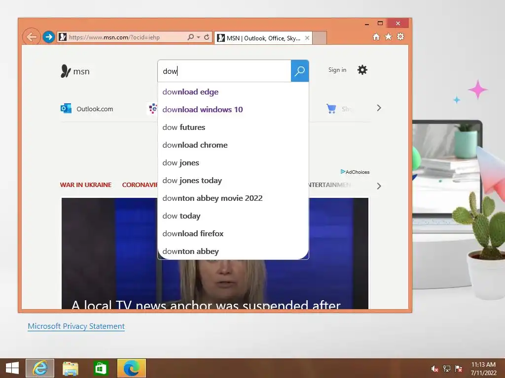Open File Explorer from the taskbar
Screen dimensions: 505x378
click(71, 368)
